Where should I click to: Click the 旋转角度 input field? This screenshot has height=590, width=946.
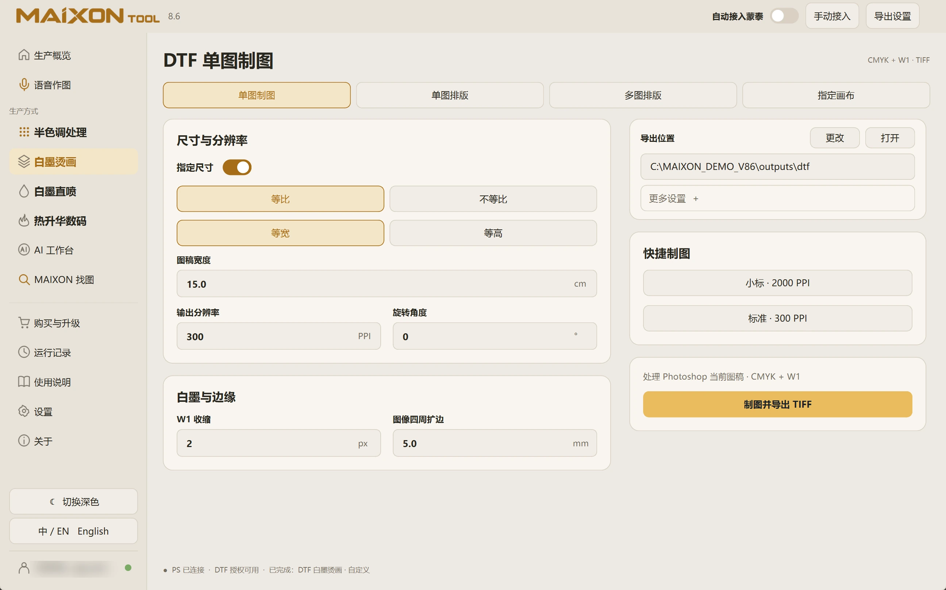click(x=495, y=336)
